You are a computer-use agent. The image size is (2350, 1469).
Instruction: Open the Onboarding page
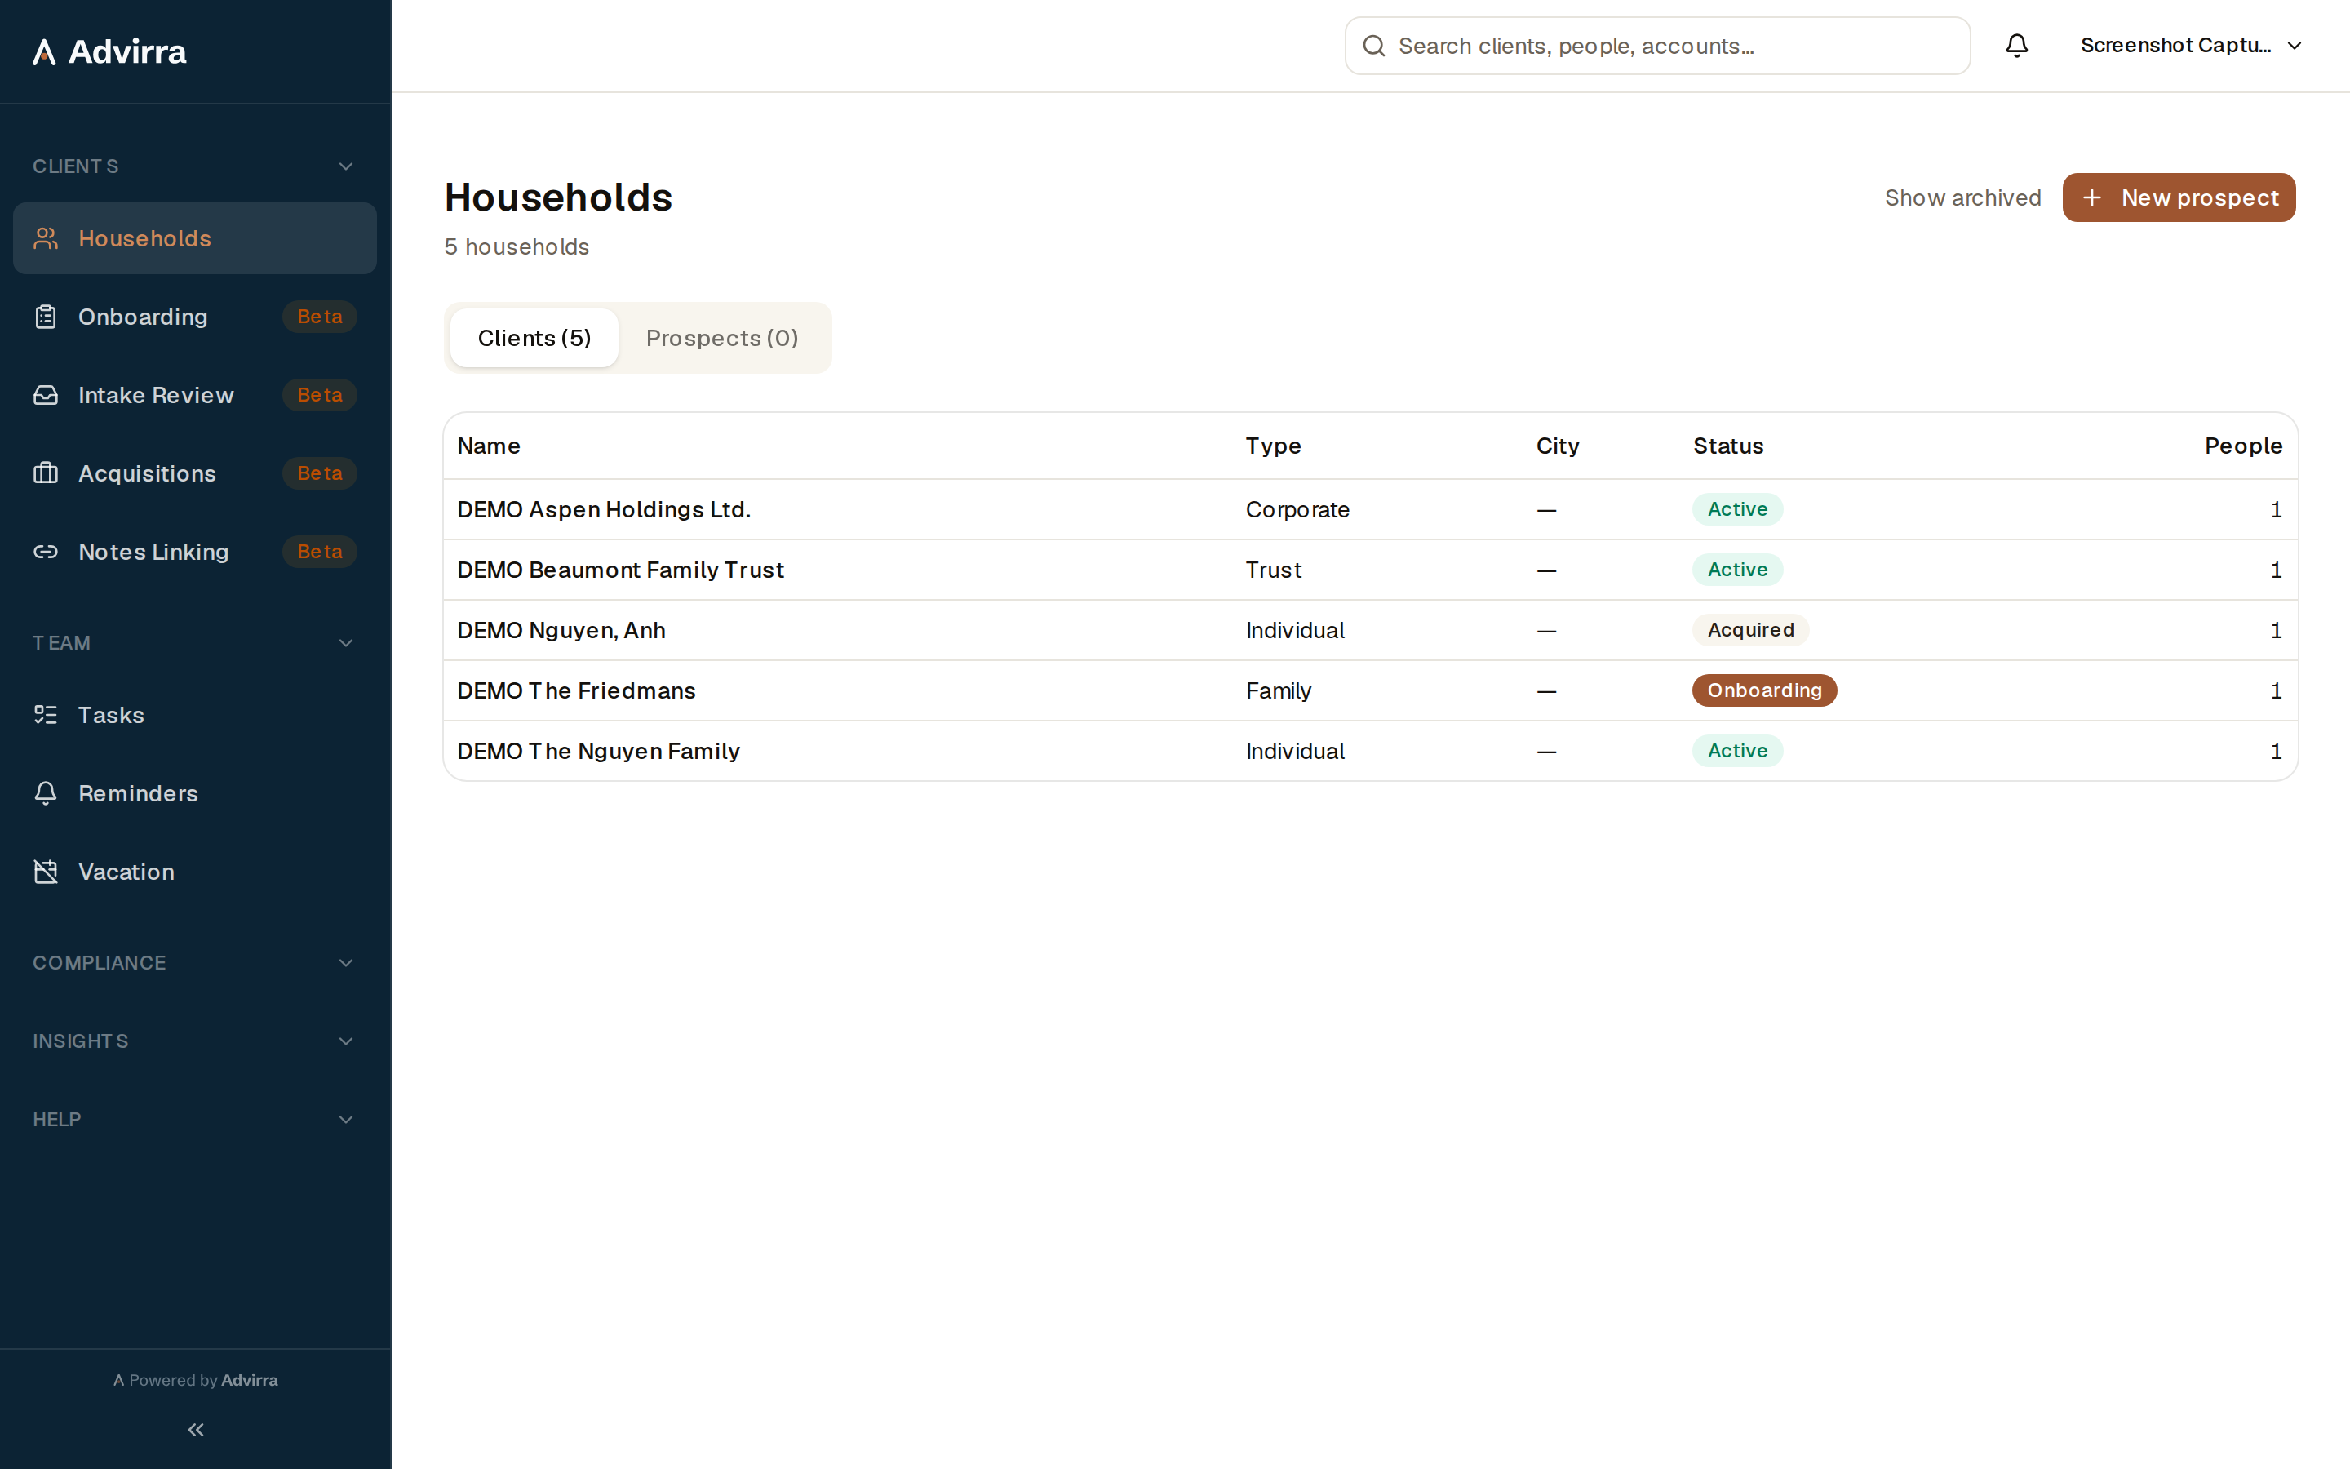[x=194, y=317]
